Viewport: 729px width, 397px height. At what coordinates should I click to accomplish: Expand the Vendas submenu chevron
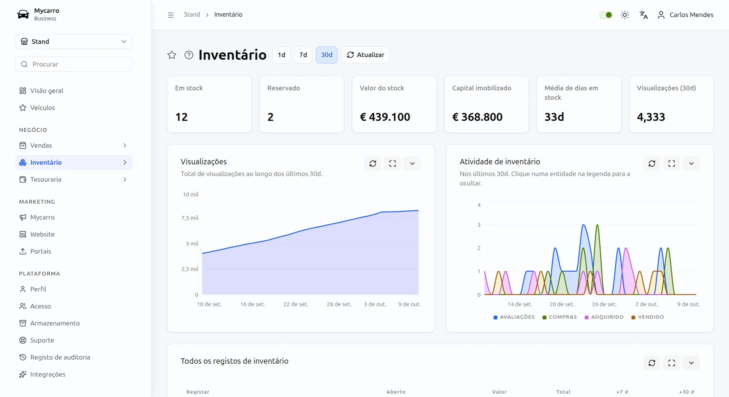125,145
